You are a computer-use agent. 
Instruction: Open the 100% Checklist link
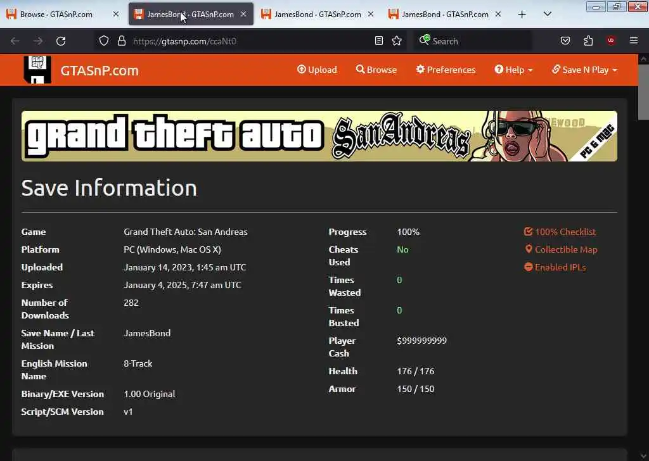click(x=560, y=232)
